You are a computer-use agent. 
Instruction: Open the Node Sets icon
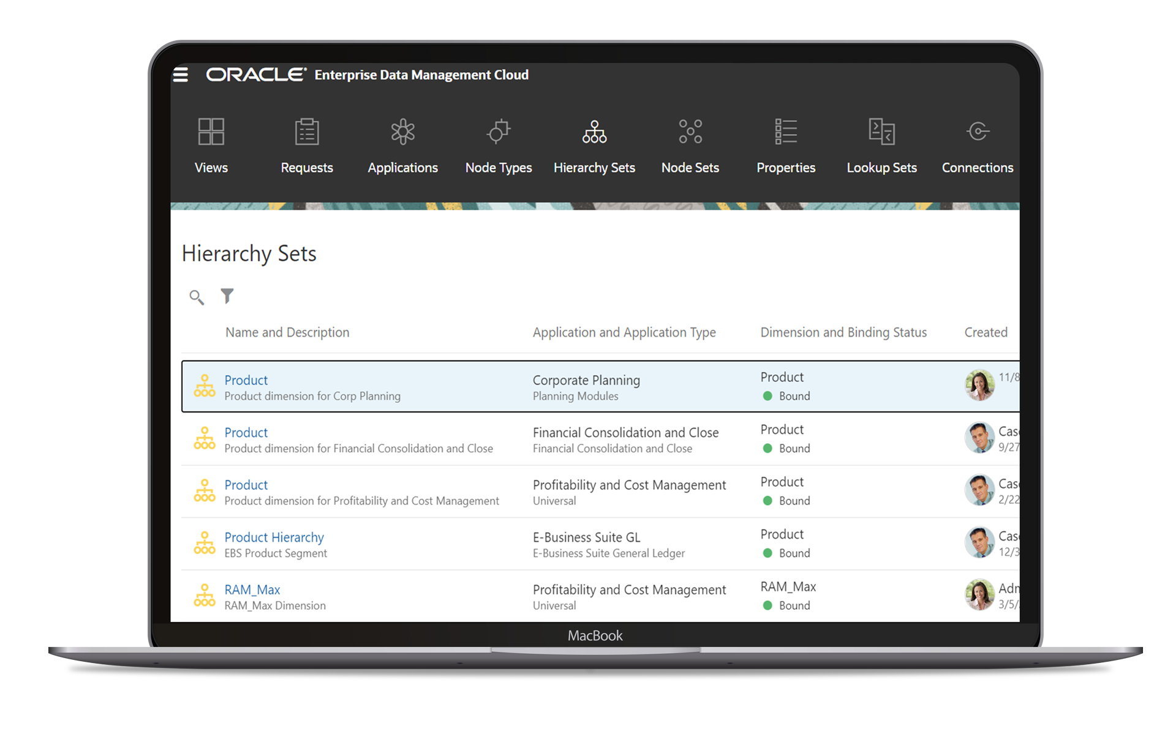(690, 132)
